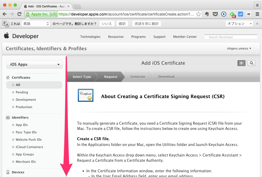Screen dimensions: 262x177
Task: Select the Select Type step
Action: coord(82,77)
